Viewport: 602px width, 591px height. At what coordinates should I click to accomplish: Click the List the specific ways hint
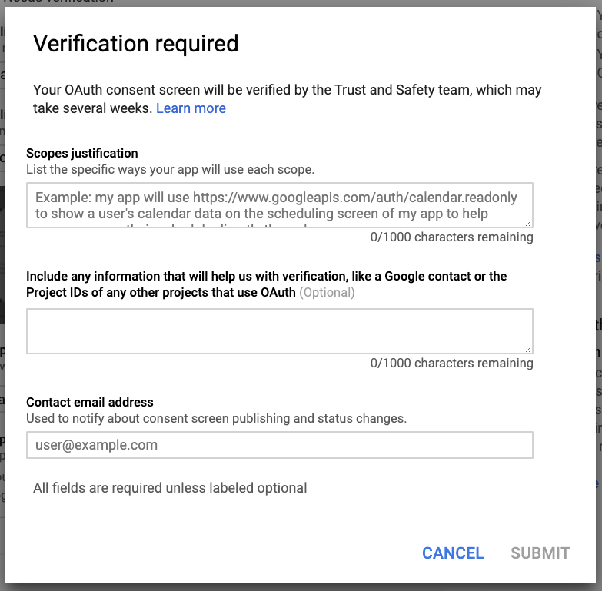[170, 169]
